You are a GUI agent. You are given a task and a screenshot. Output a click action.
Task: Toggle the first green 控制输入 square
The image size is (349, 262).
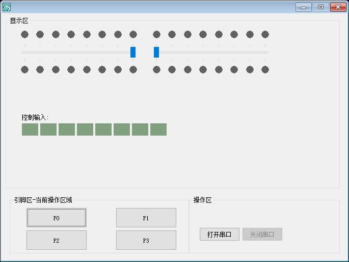(x=30, y=129)
